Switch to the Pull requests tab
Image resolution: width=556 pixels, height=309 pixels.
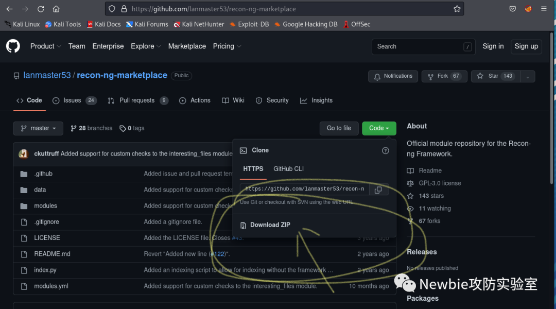[x=138, y=100]
